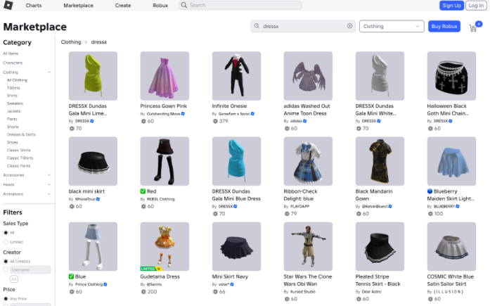490x306 pixels.
Task: Click the Robux icon beside price 200
Action: (x=143, y=292)
